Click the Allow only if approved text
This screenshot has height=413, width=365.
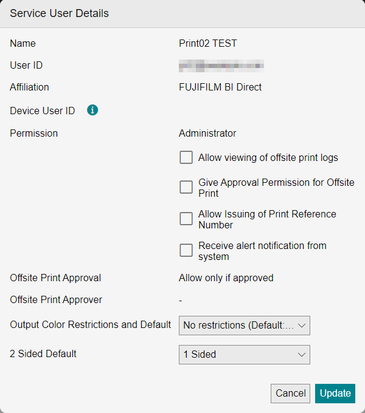coord(226,278)
